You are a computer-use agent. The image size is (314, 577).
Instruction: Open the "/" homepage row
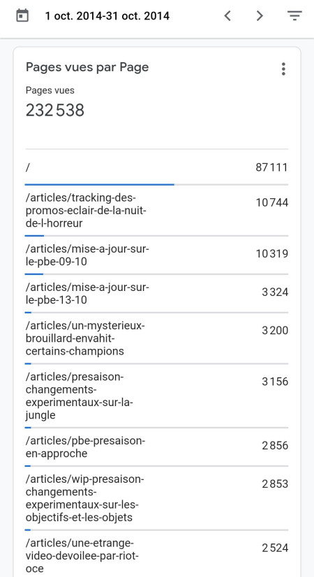(x=156, y=167)
